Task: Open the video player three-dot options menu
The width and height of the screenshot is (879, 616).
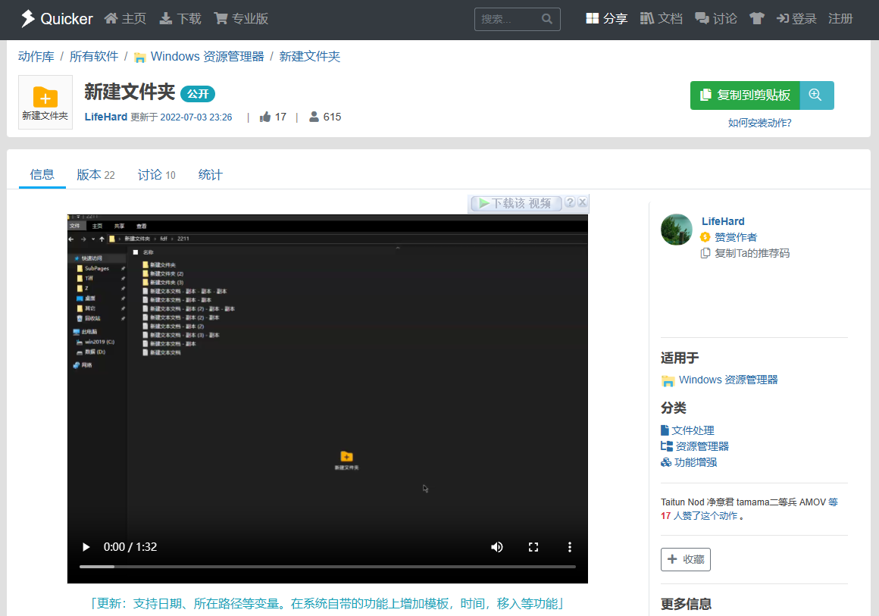Action: [569, 546]
